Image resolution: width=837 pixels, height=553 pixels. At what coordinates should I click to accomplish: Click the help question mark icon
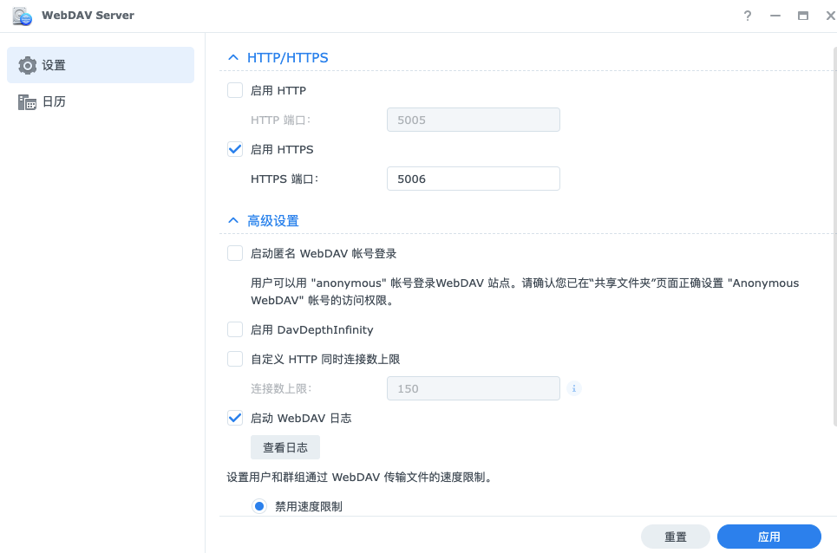click(748, 16)
